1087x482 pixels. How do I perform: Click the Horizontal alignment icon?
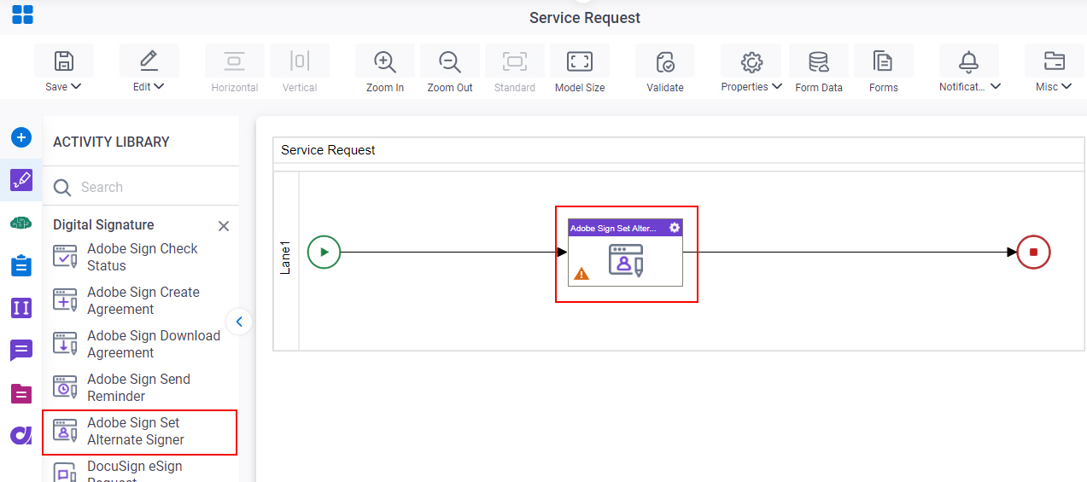(234, 61)
